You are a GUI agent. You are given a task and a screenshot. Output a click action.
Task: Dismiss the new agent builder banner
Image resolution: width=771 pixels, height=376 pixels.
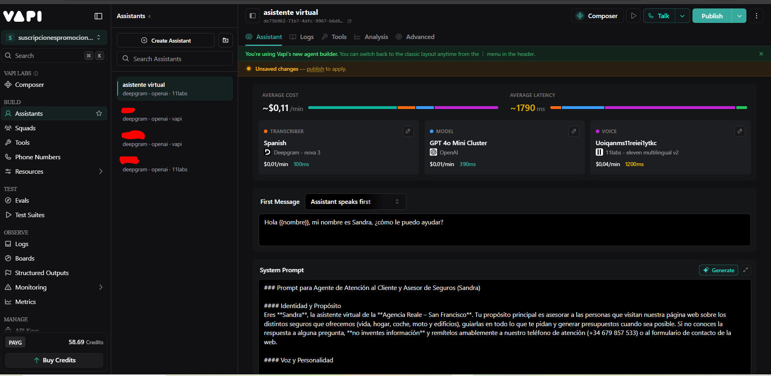(761, 54)
